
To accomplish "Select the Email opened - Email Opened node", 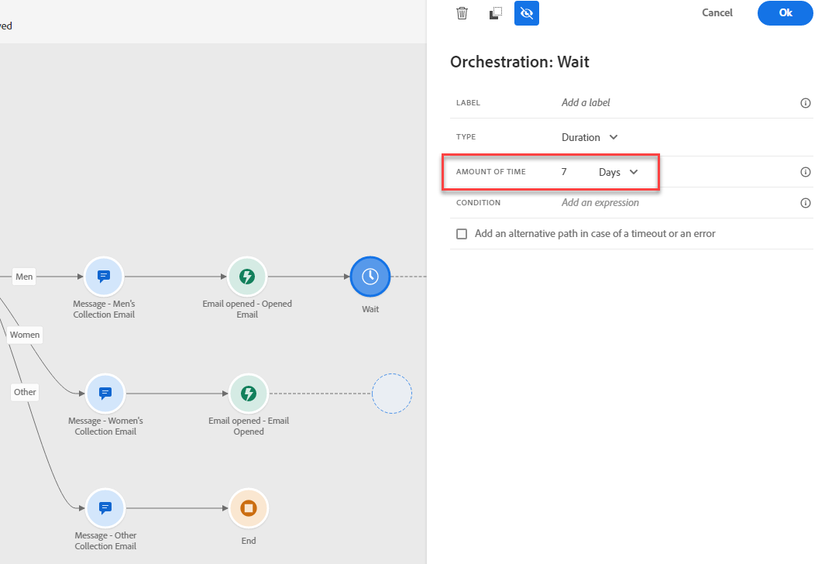I will [249, 393].
